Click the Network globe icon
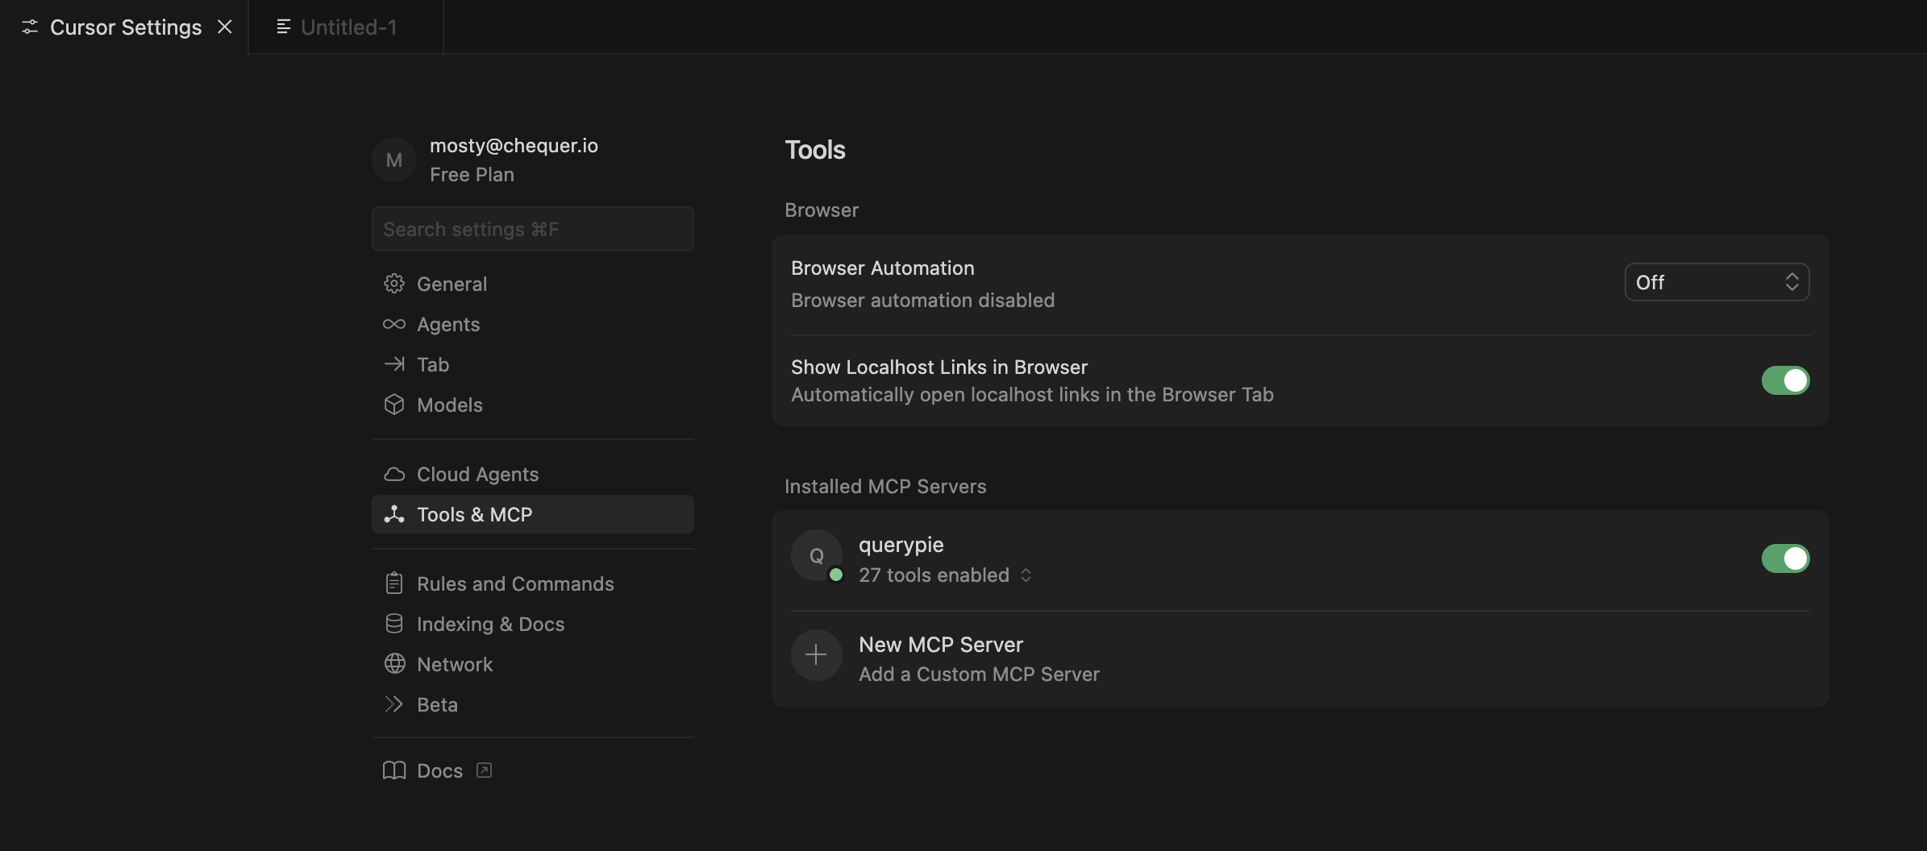Screen dimensions: 1927x851 click(x=393, y=664)
